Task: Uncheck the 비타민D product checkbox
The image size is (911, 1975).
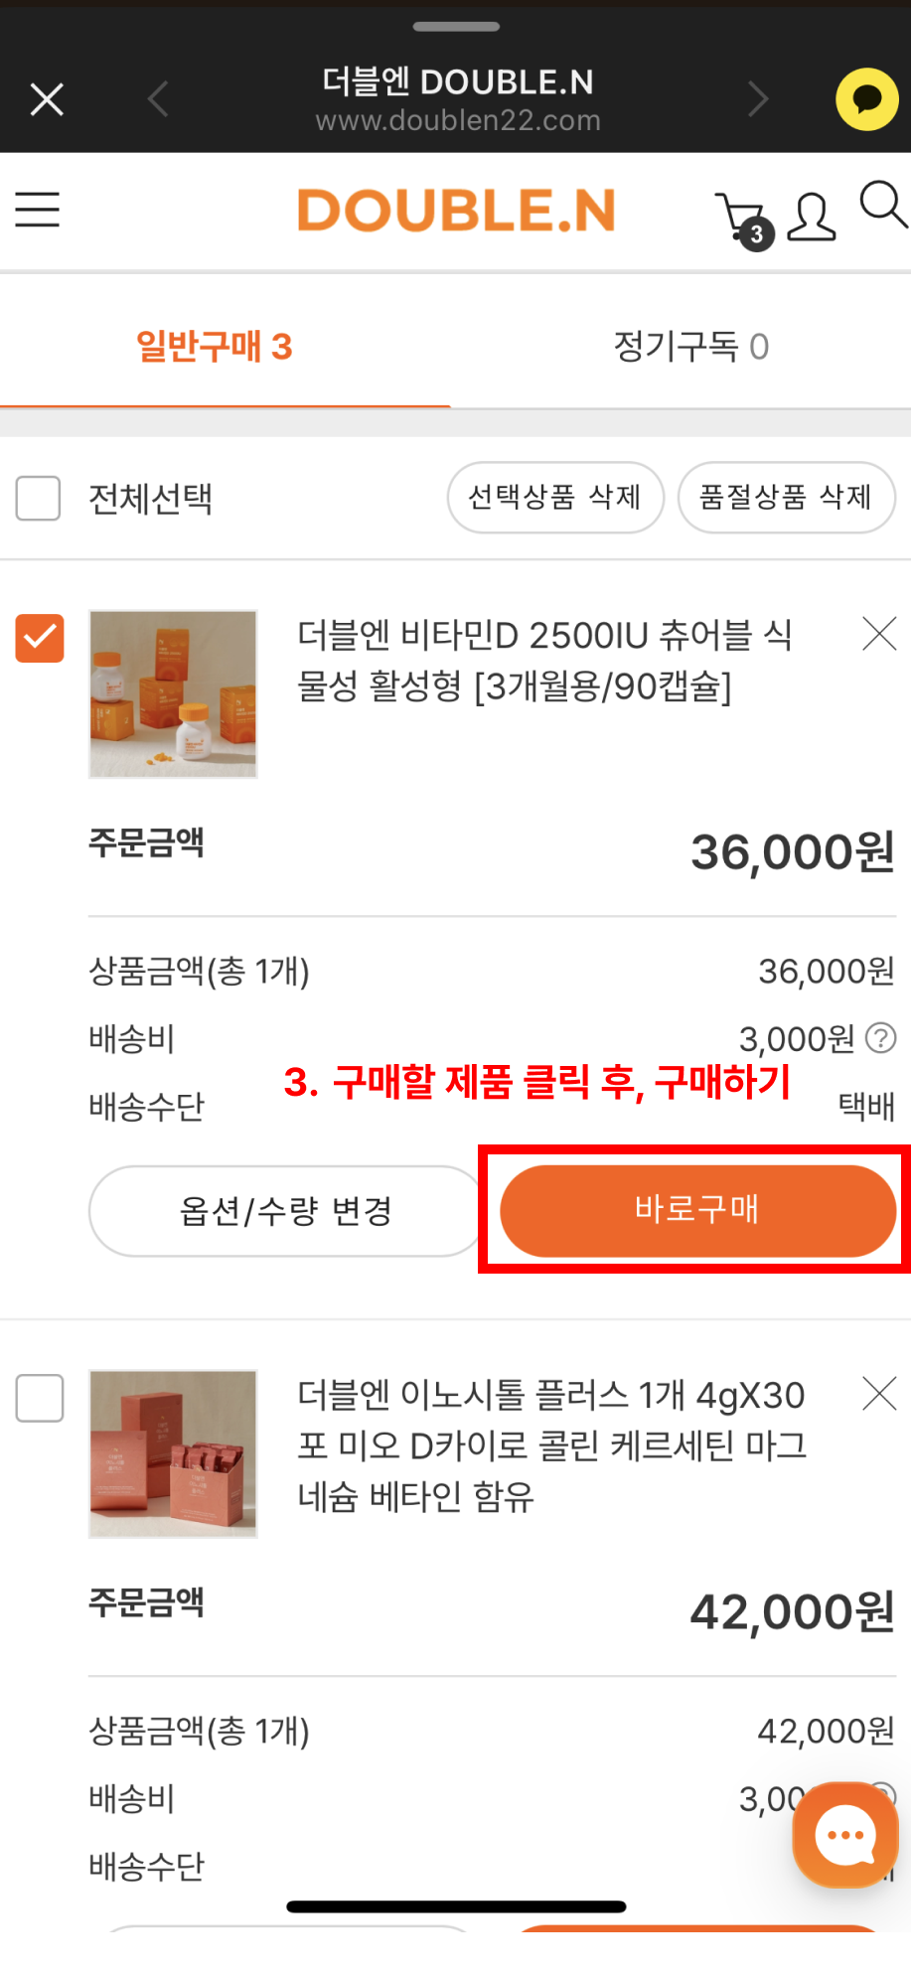Action: coord(40,638)
